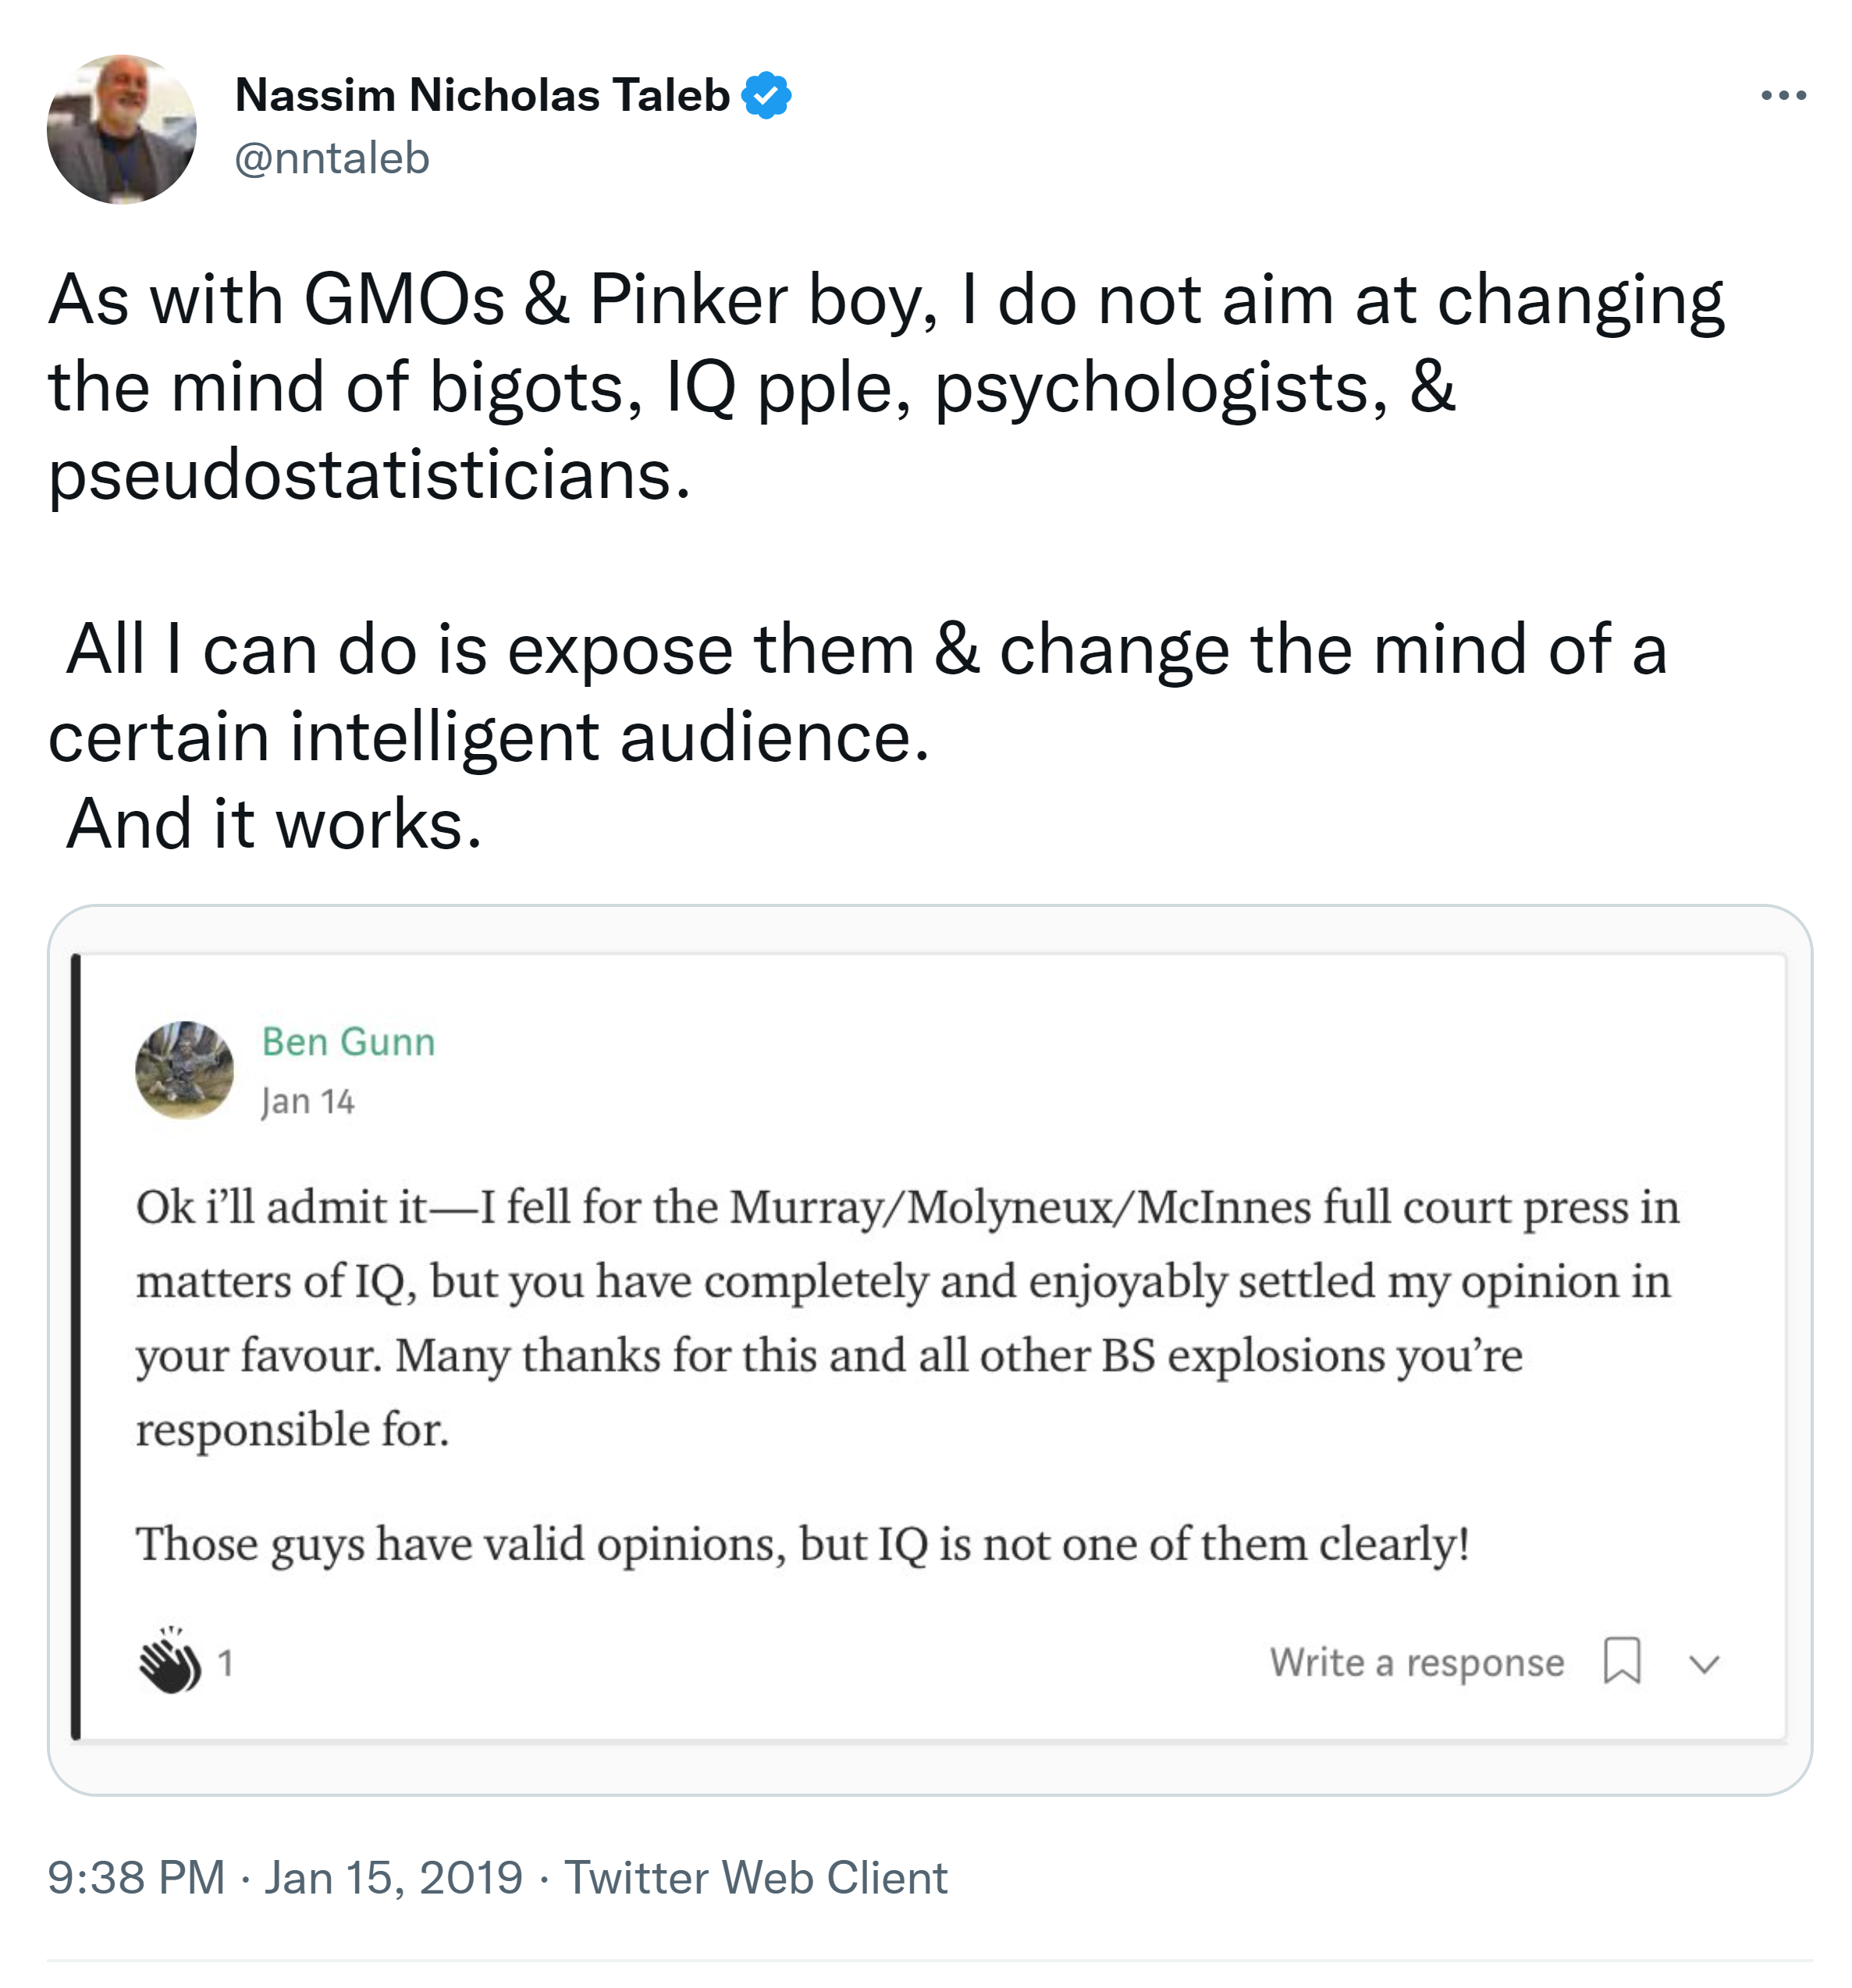
Task: Expand the chevron dropdown beside the bookmark
Action: pyautogui.click(x=1704, y=1664)
